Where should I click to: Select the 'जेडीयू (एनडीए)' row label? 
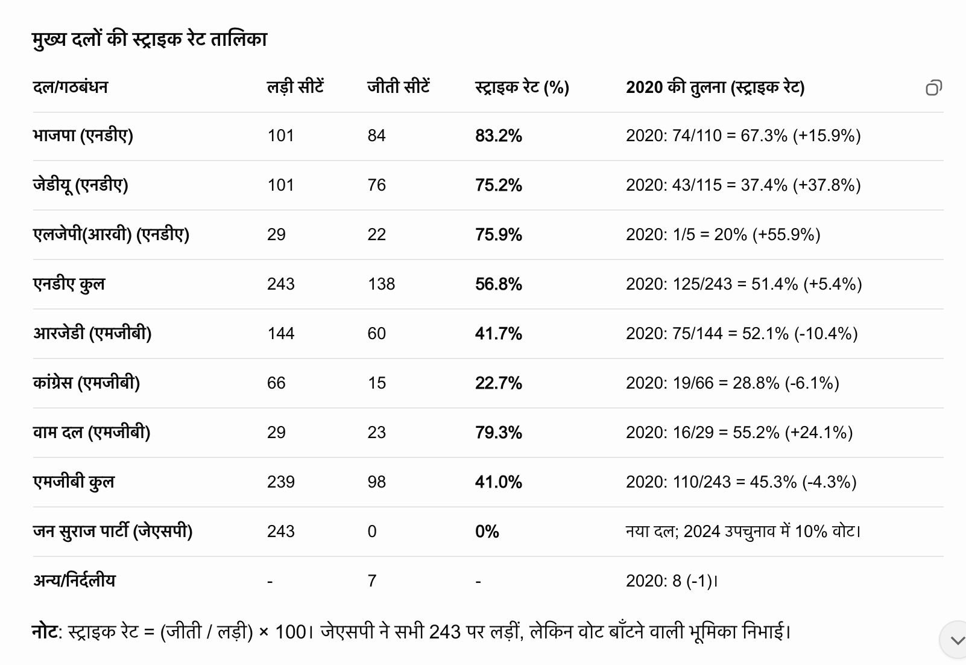pyautogui.click(x=81, y=185)
